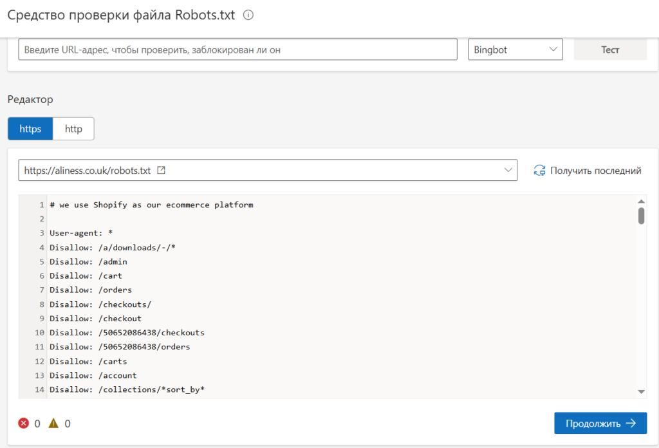
Task: Click the editor scrollbar up arrow
Action: (x=641, y=201)
